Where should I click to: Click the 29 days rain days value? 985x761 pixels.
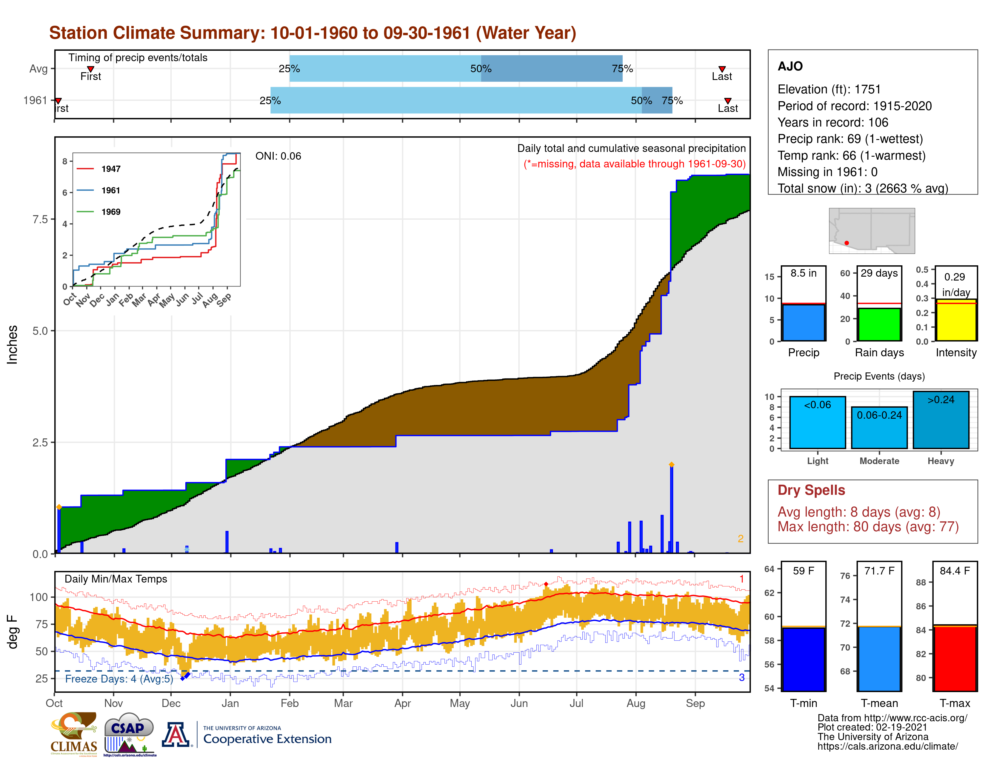(x=879, y=273)
